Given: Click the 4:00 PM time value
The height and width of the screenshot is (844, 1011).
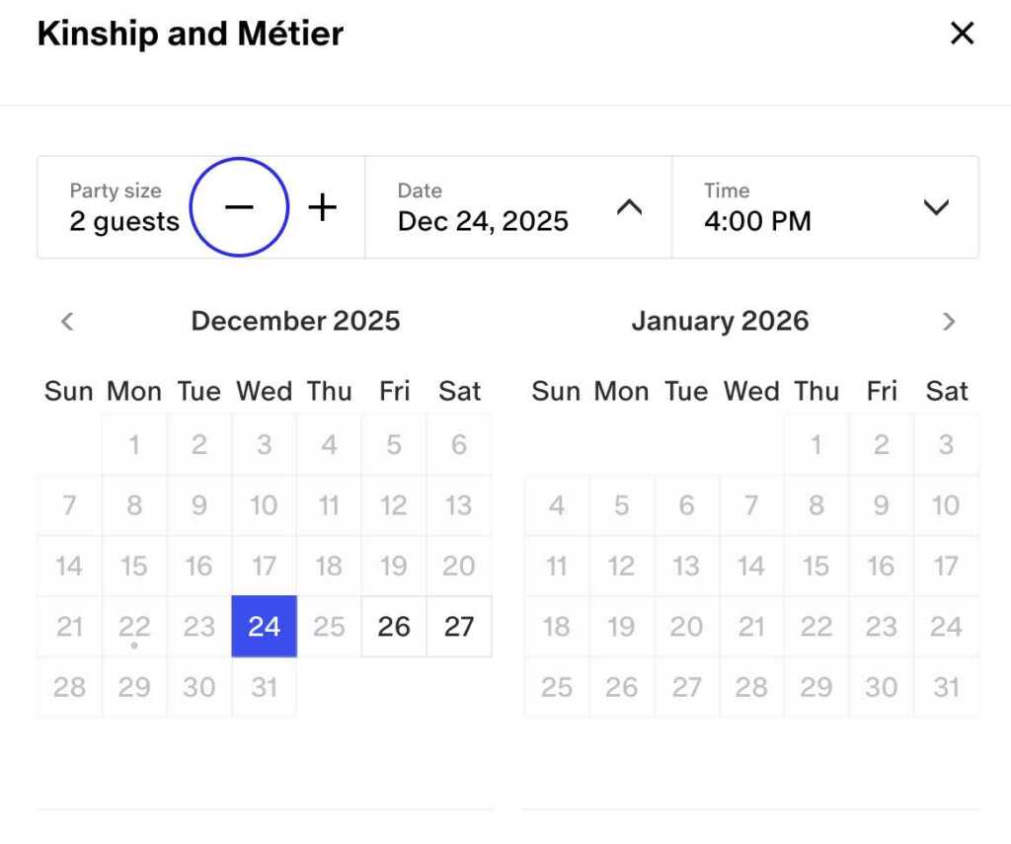Looking at the screenshot, I should click(757, 220).
